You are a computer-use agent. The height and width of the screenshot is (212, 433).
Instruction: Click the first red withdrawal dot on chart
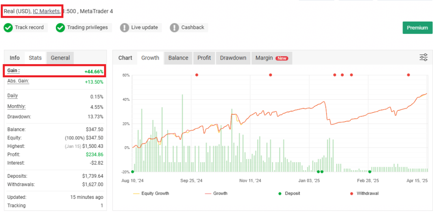[x=197, y=75]
